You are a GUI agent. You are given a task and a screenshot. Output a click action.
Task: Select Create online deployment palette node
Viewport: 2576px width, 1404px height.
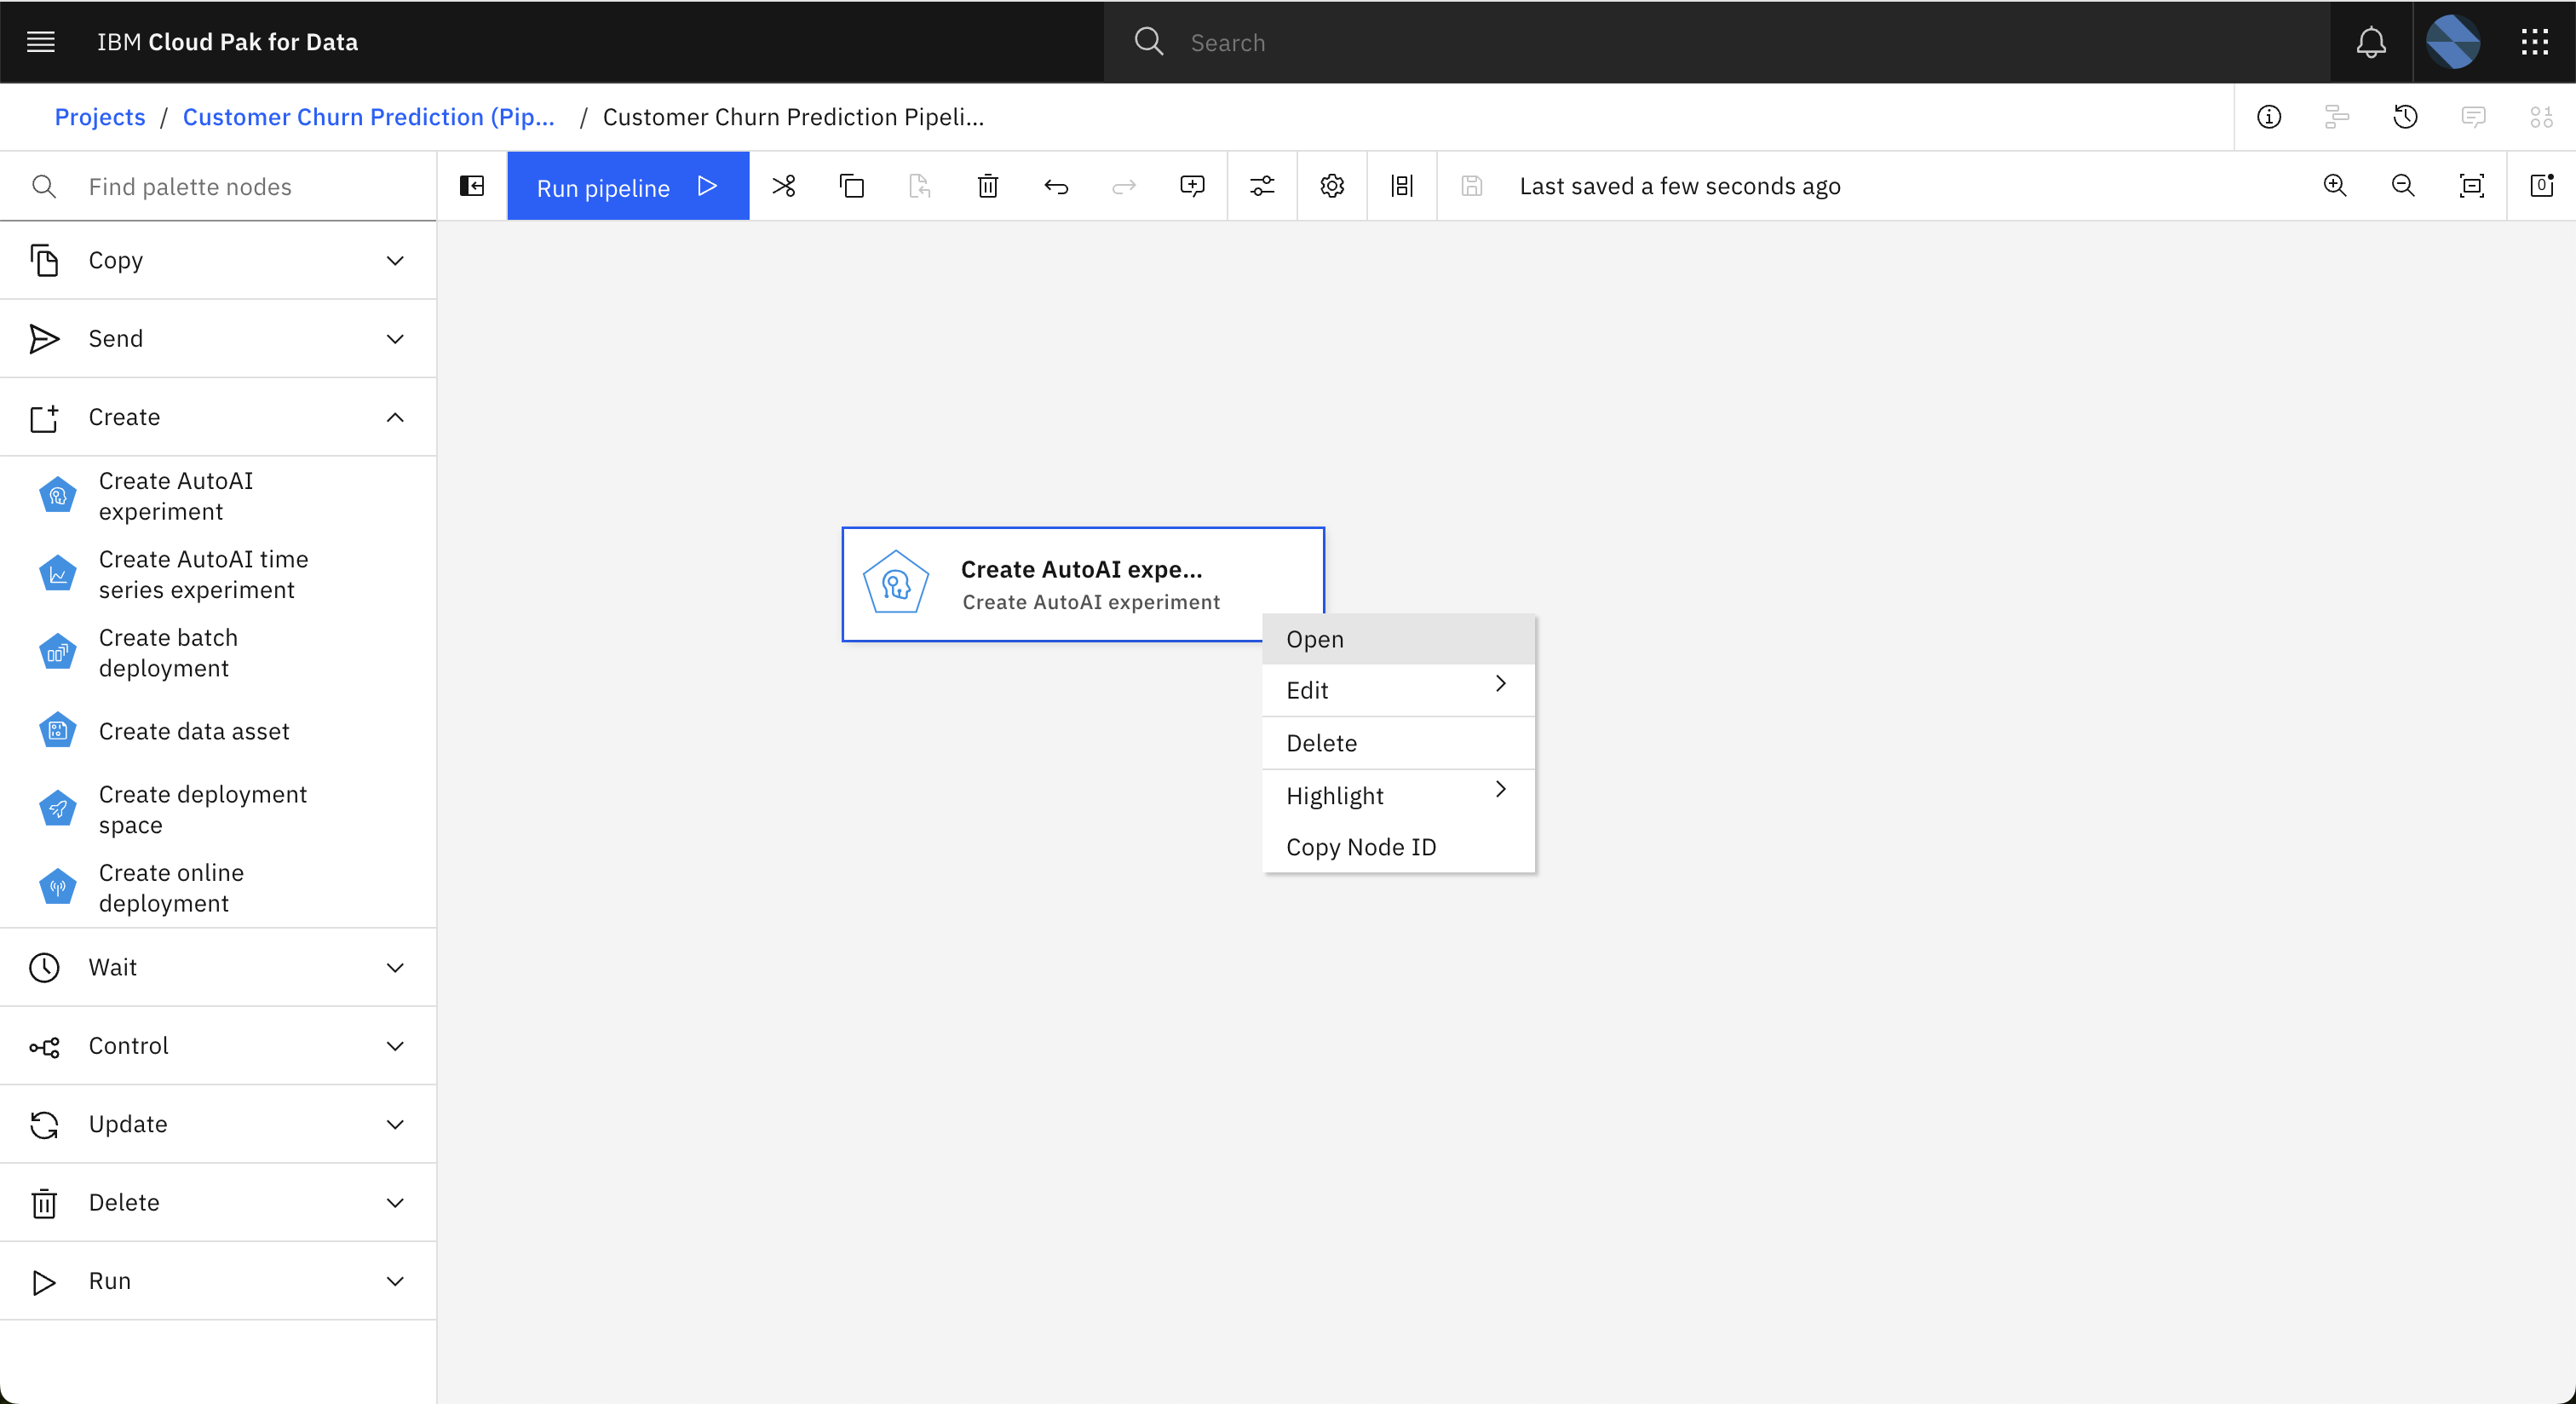(218, 888)
